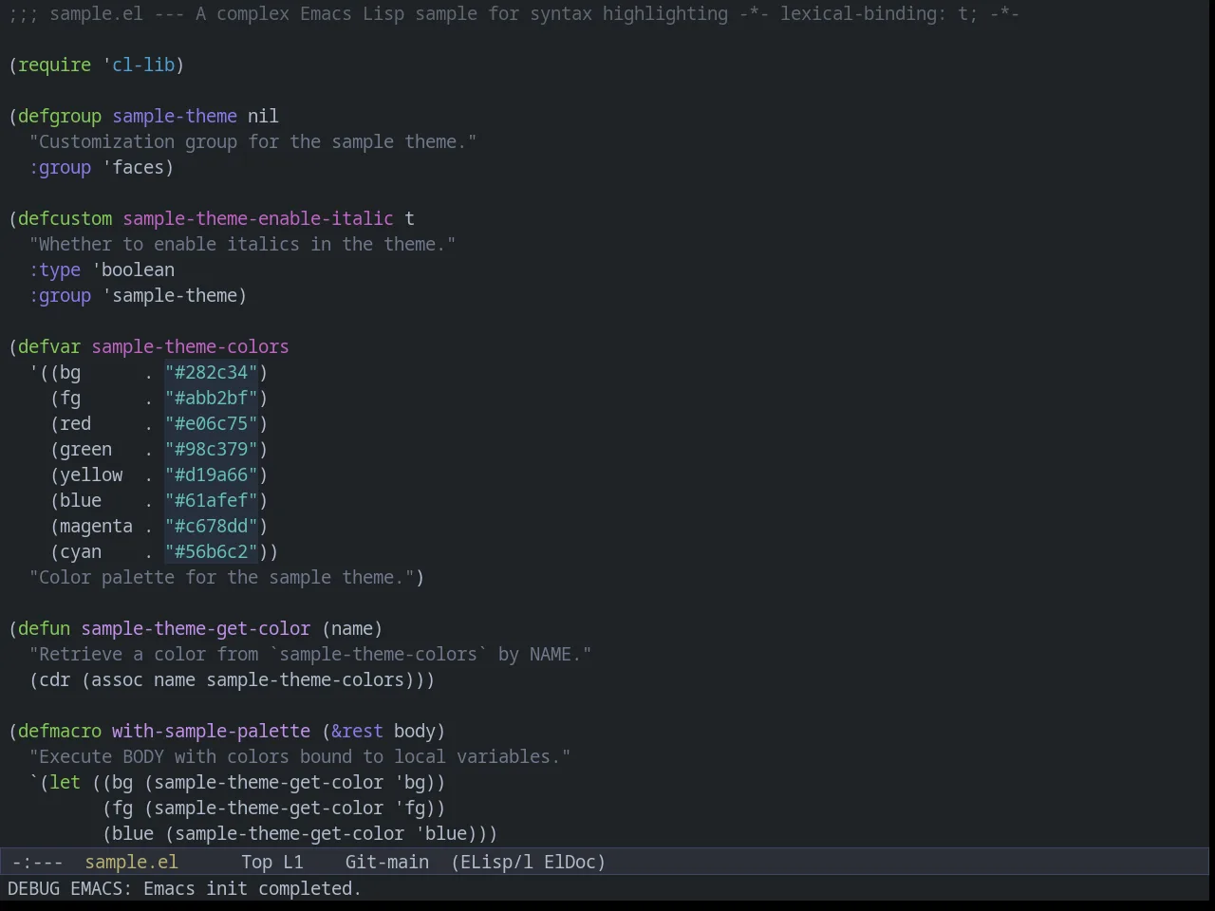Click with-sample-palette macro name
Image resolution: width=1215 pixels, height=911 pixels.
pos(211,731)
